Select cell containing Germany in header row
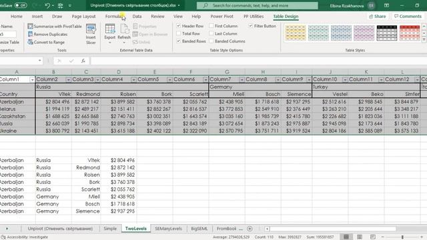The image size is (427, 240). pos(260,87)
